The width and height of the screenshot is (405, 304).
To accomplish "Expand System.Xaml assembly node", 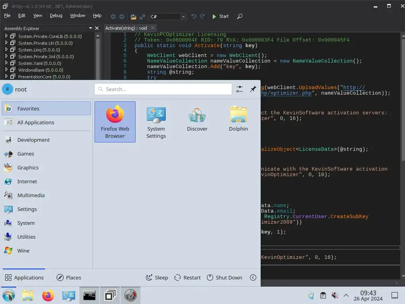I will [x=6, y=63].
